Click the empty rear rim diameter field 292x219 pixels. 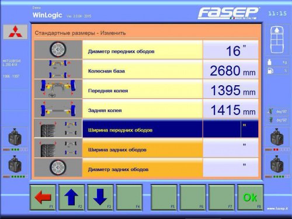point(231,168)
